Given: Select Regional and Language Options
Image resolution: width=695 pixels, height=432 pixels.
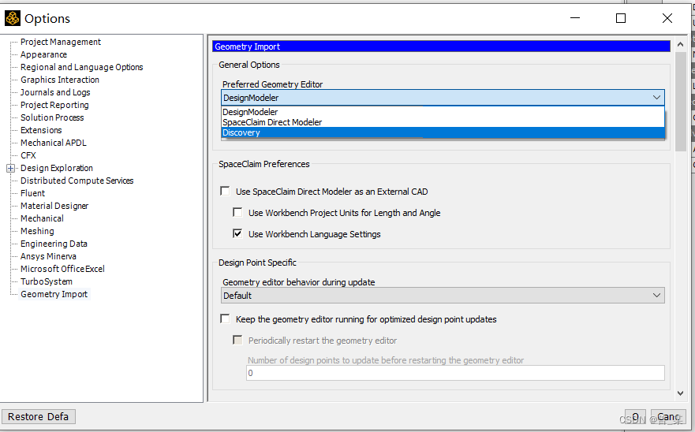Looking at the screenshot, I should 81,67.
